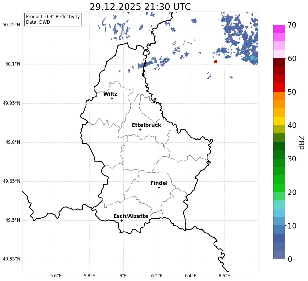Image resolution: width=308 pixels, height=281 pixels.
Task: Click the magenta 70 dBZ colorbar segment
Action: [x=279, y=29]
